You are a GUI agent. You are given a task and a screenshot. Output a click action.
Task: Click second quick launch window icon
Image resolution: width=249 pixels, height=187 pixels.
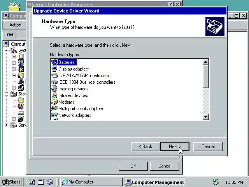point(41,182)
